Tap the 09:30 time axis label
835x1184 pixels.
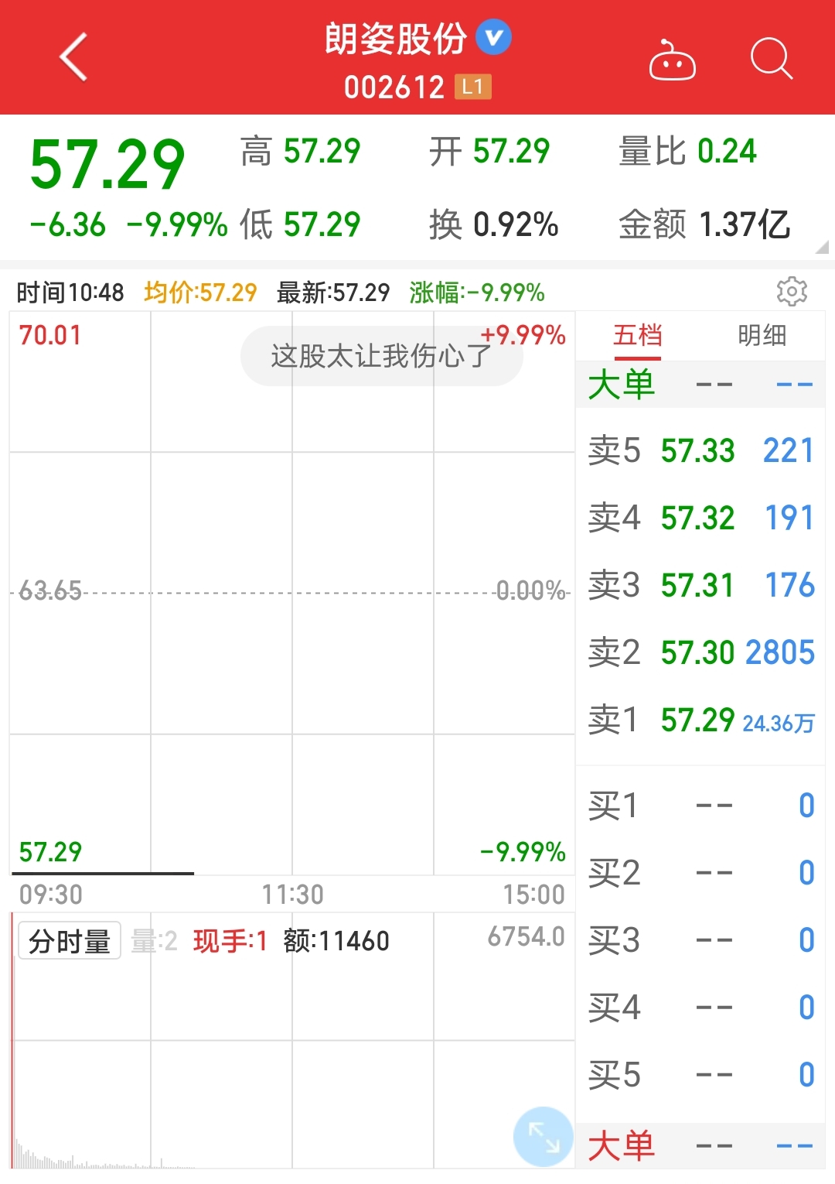(x=51, y=895)
